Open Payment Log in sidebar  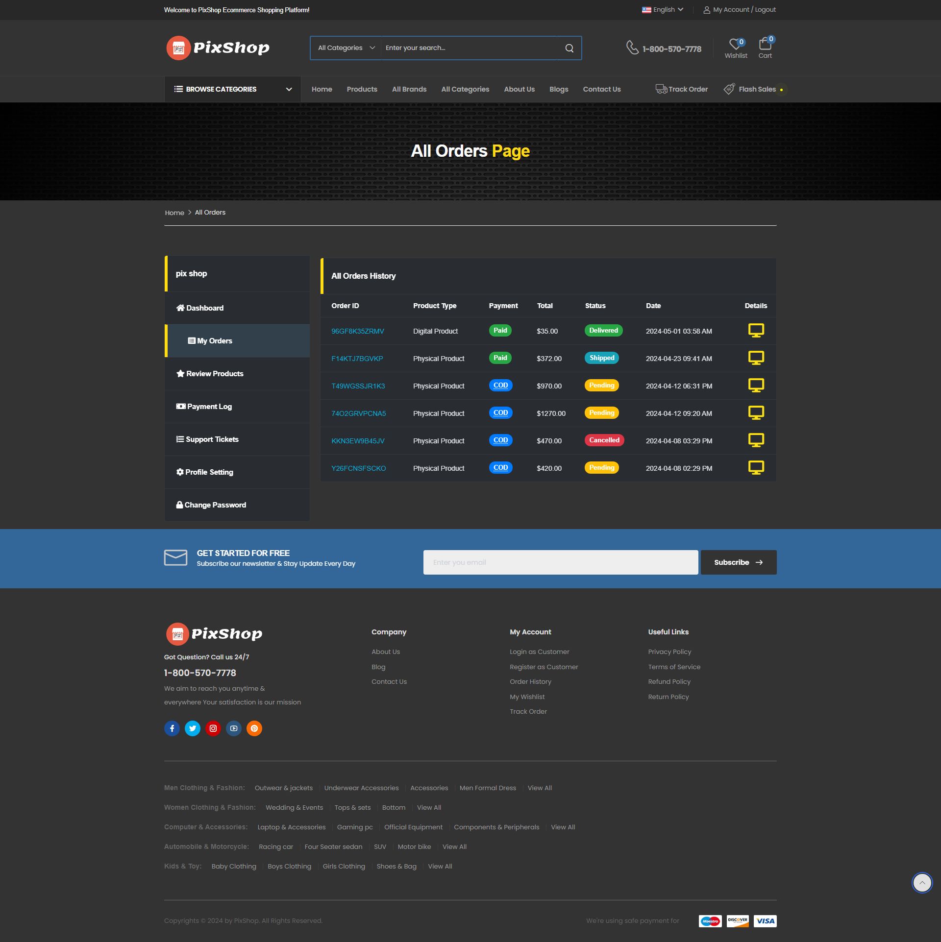point(209,407)
